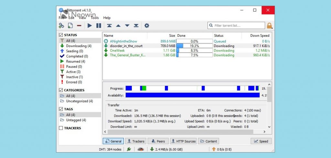Screen dimensions: 331x158
Task: Select the Completed (0) status filter
Action: 80,56
